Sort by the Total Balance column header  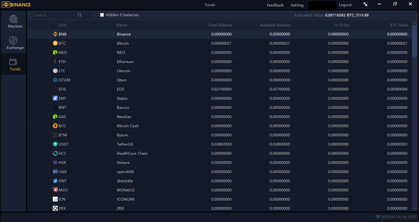click(220, 25)
